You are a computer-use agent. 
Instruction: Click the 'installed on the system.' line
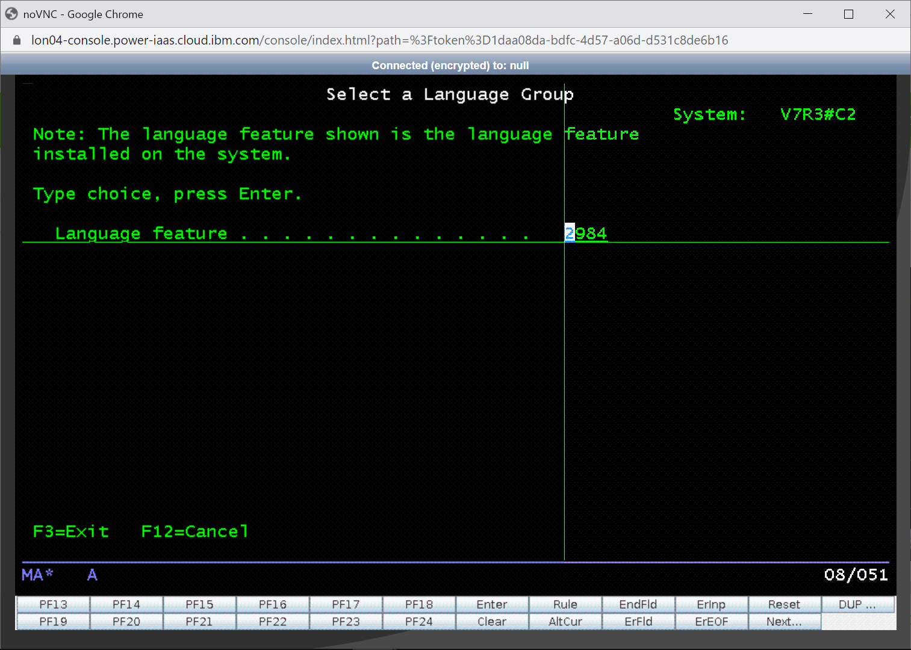tap(162, 154)
